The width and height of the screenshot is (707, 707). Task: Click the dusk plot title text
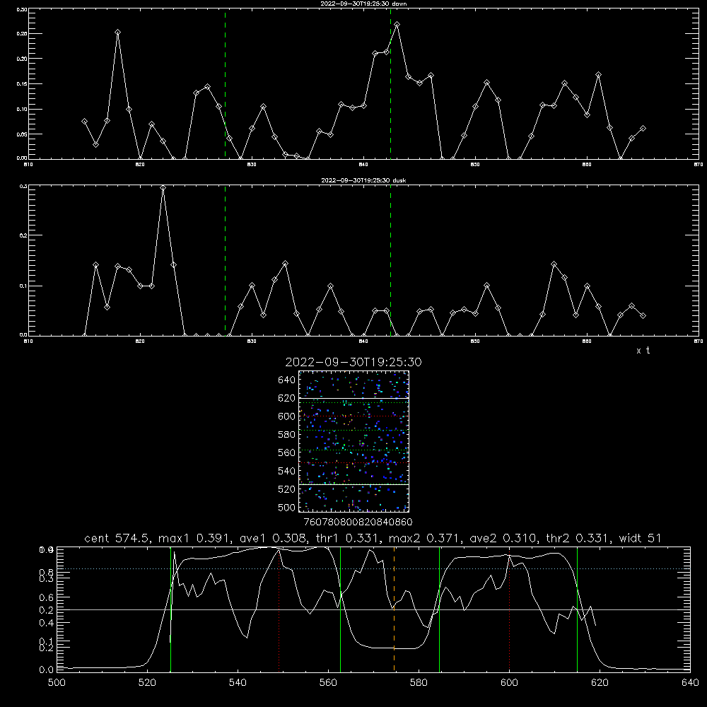363,180
